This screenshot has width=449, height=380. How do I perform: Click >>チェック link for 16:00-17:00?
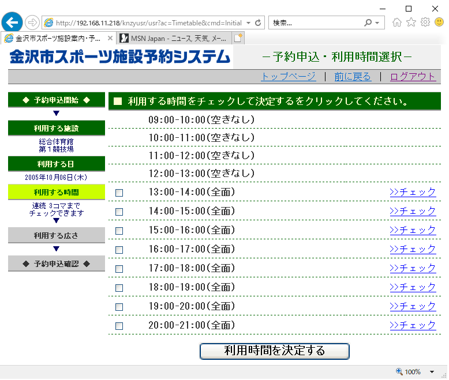(413, 249)
